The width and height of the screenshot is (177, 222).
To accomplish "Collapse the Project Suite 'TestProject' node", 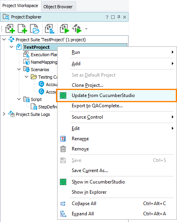I will pos(4,39).
